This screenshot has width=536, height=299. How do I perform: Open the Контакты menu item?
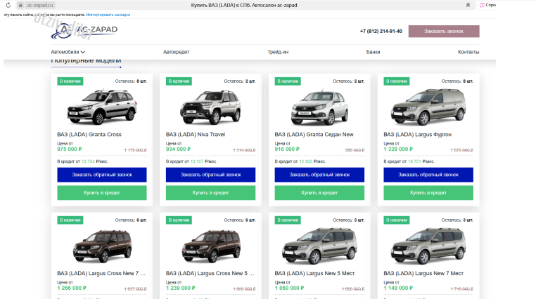coord(468,52)
